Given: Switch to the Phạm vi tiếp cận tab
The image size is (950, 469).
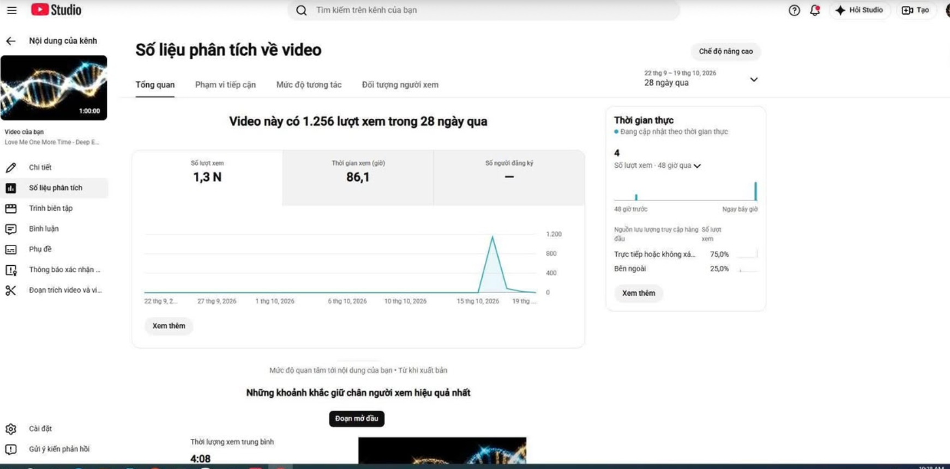Looking at the screenshot, I should (225, 85).
